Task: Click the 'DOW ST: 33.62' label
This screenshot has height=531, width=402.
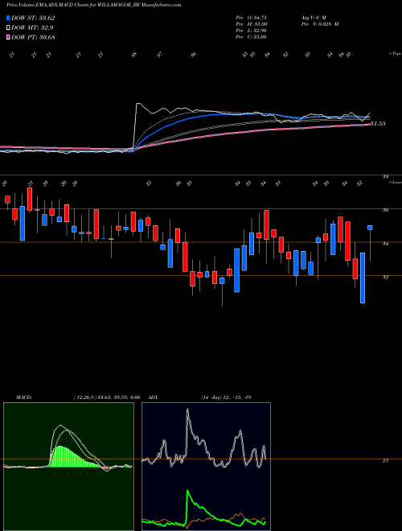Action: coord(33,18)
